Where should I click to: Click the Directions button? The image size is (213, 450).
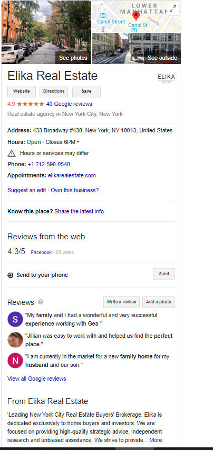pyautogui.click(x=54, y=91)
